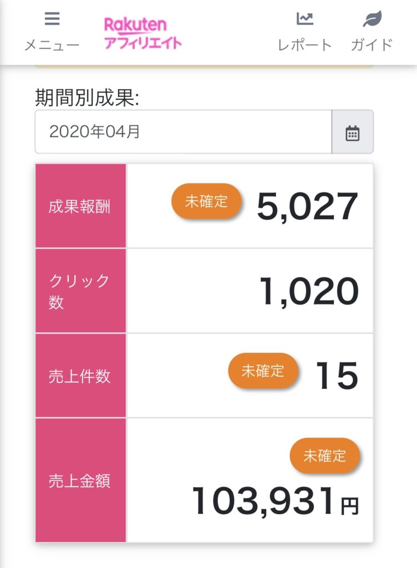Screen dimensions: 417x568
Task: Click the Rakuten アフィリエイト logo
Action: tap(143, 33)
